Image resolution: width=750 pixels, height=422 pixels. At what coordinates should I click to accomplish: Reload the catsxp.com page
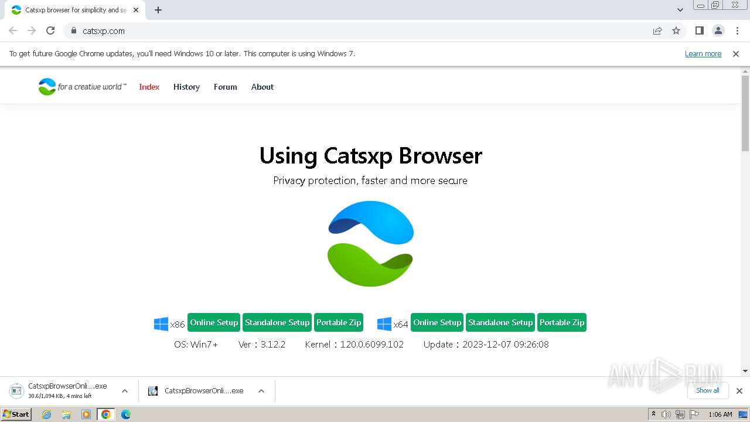[50, 30]
